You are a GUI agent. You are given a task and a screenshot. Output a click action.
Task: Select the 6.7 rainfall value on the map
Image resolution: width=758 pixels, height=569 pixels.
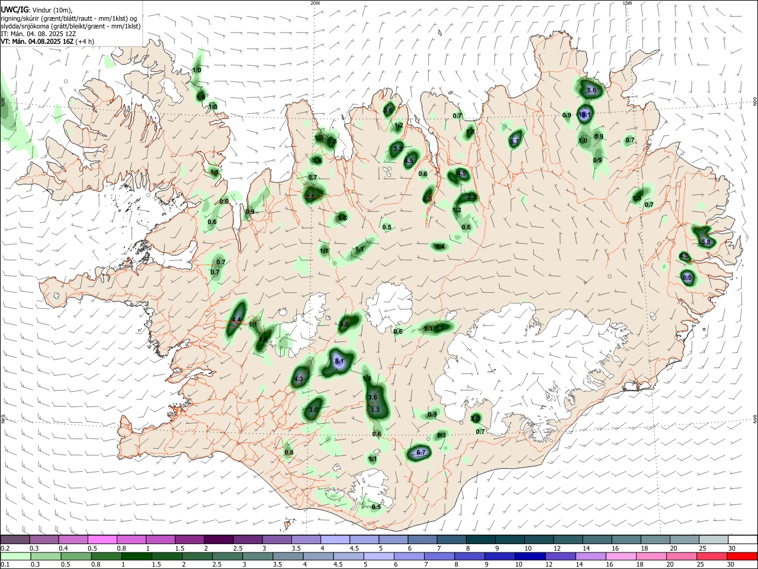[421, 453]
